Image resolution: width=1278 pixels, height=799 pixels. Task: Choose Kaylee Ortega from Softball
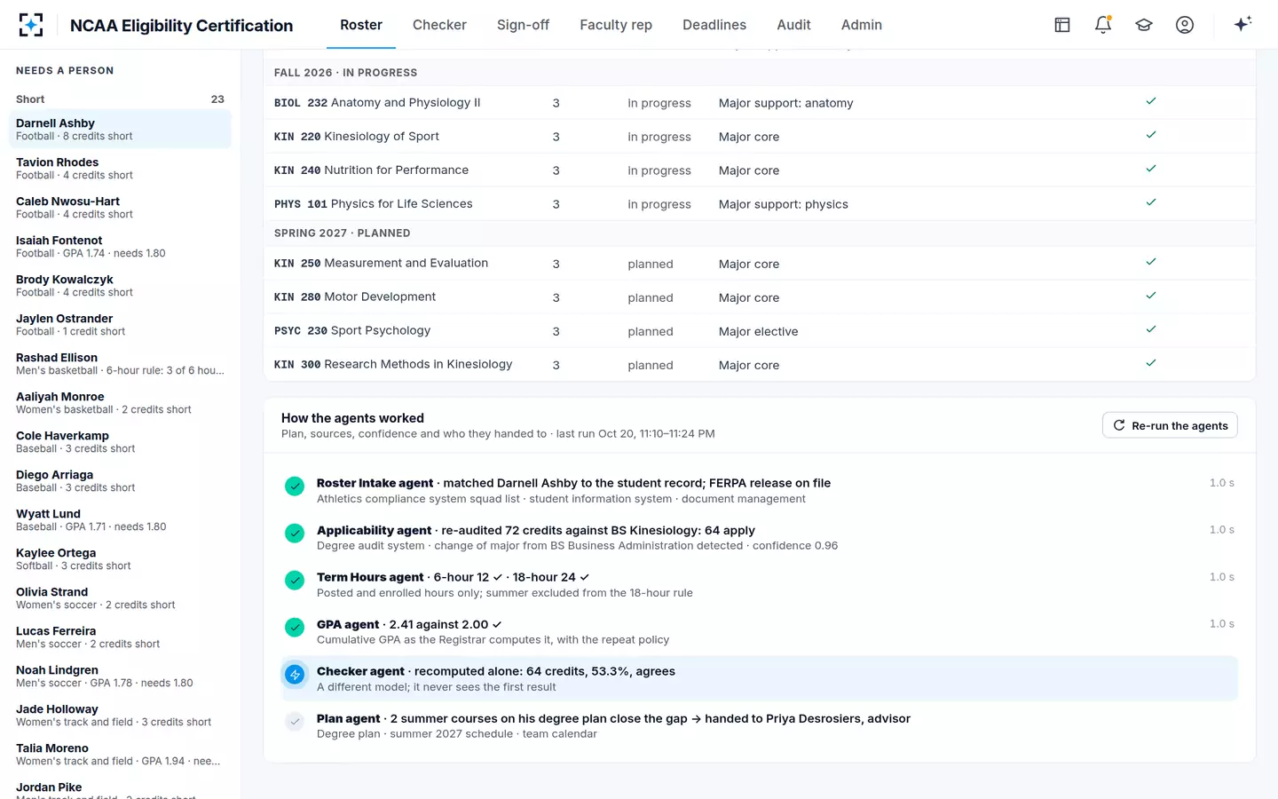[x=120, y=558]
